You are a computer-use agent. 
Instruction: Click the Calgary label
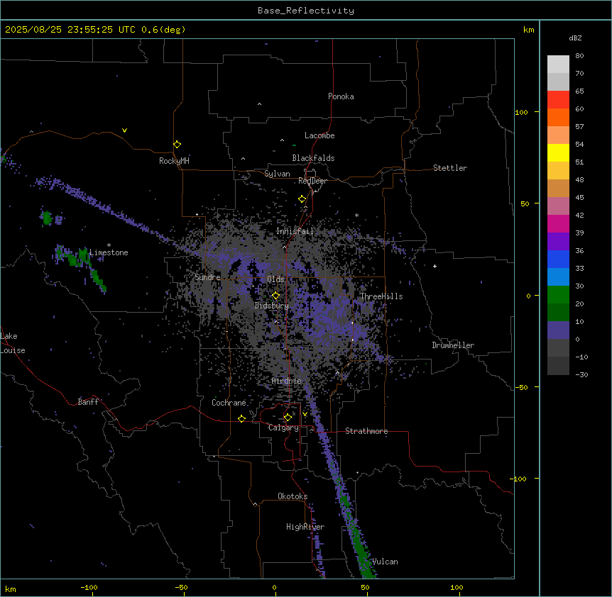[x=283, y=428]
